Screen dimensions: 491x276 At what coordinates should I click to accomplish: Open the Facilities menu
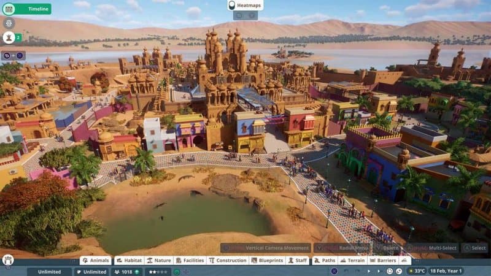tap(190, 260)
